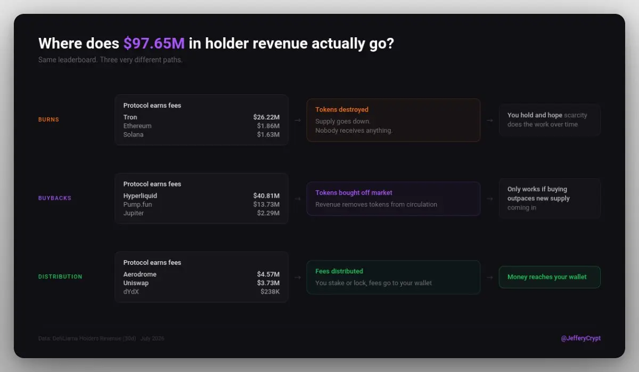Select the You hold and hope card
Image resolution: width=639 pixels, height=372 pixels.
pos(550,120)
